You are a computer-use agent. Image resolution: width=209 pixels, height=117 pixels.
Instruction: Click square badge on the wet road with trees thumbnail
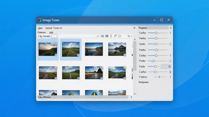click(x=102, y=79)
